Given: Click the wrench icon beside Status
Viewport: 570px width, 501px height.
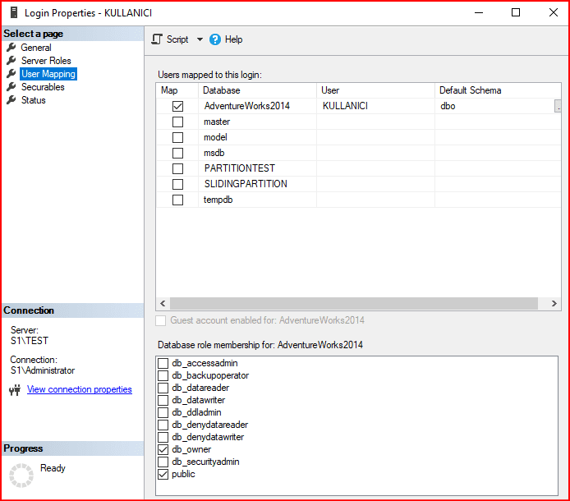Looking at the screenshot, I should [11, 100].
